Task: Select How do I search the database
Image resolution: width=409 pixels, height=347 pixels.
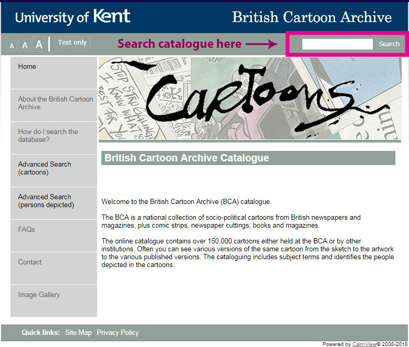Action: click(48, 136)
